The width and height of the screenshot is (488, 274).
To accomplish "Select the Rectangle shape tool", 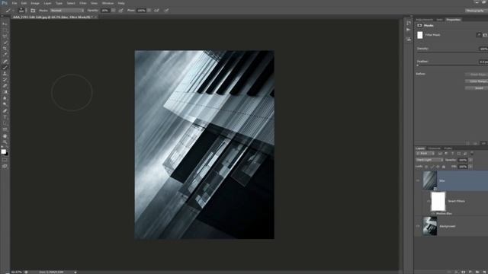I will 5,130.
